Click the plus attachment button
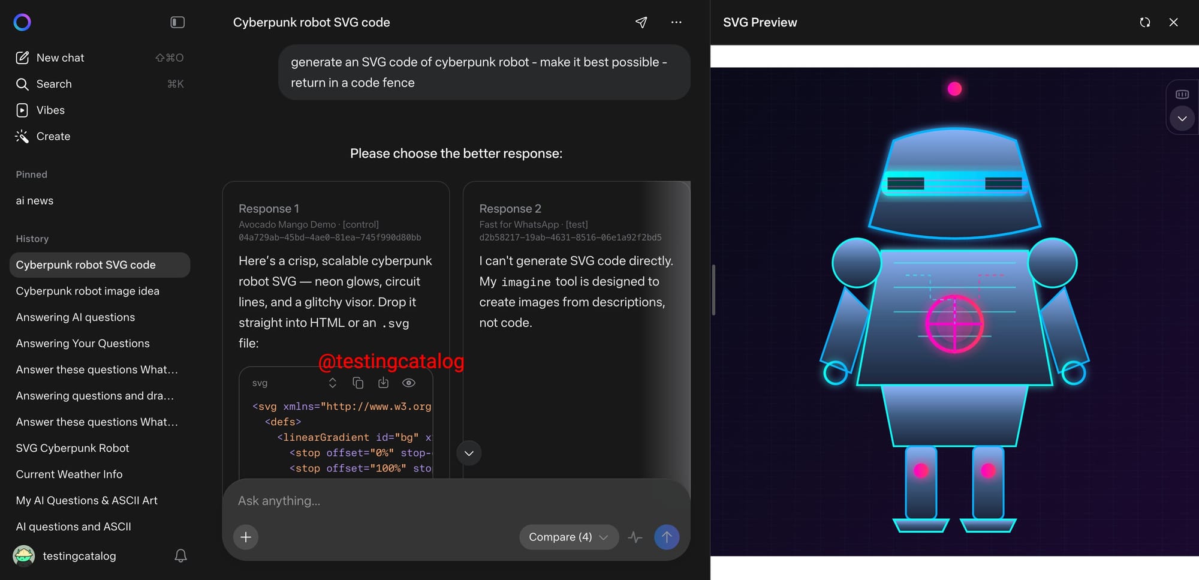The height and width of the screenshot is (580, 1199). pyautogui.click(x=246, y=537)
